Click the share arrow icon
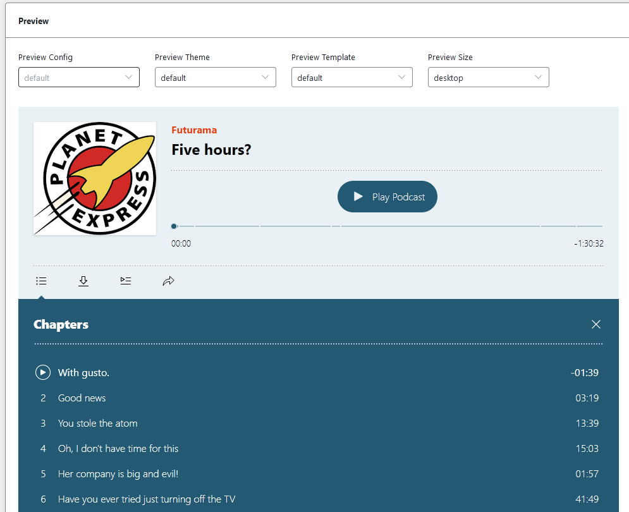 [x=169, y=281]
